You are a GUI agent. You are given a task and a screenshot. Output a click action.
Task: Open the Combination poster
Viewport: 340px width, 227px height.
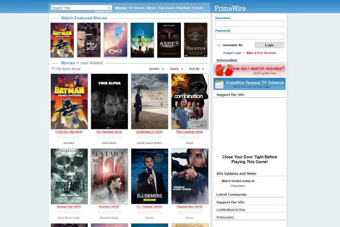pyautogui.click(x=190, y=101)
